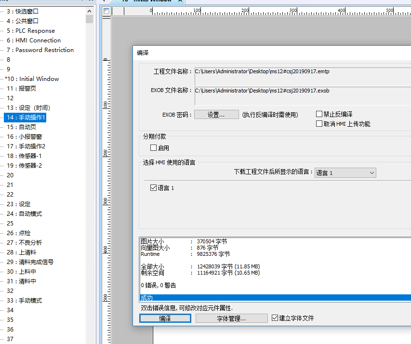Enable the 分期付款 启用 checkbox

[x=154, y=148]
